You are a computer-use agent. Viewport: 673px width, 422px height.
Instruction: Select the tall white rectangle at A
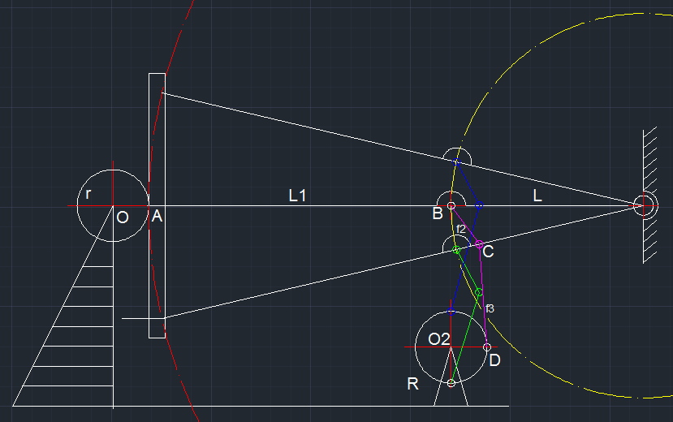[157, 206]
